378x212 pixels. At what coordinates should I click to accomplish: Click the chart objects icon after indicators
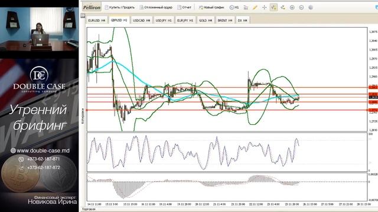[x=283, y=8]
